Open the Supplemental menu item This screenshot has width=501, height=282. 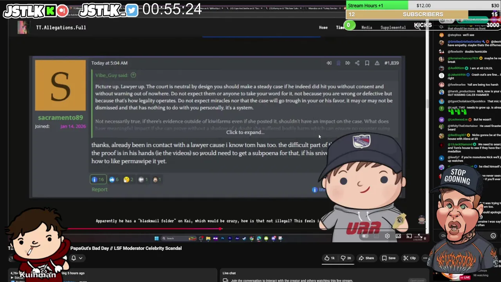393,27
